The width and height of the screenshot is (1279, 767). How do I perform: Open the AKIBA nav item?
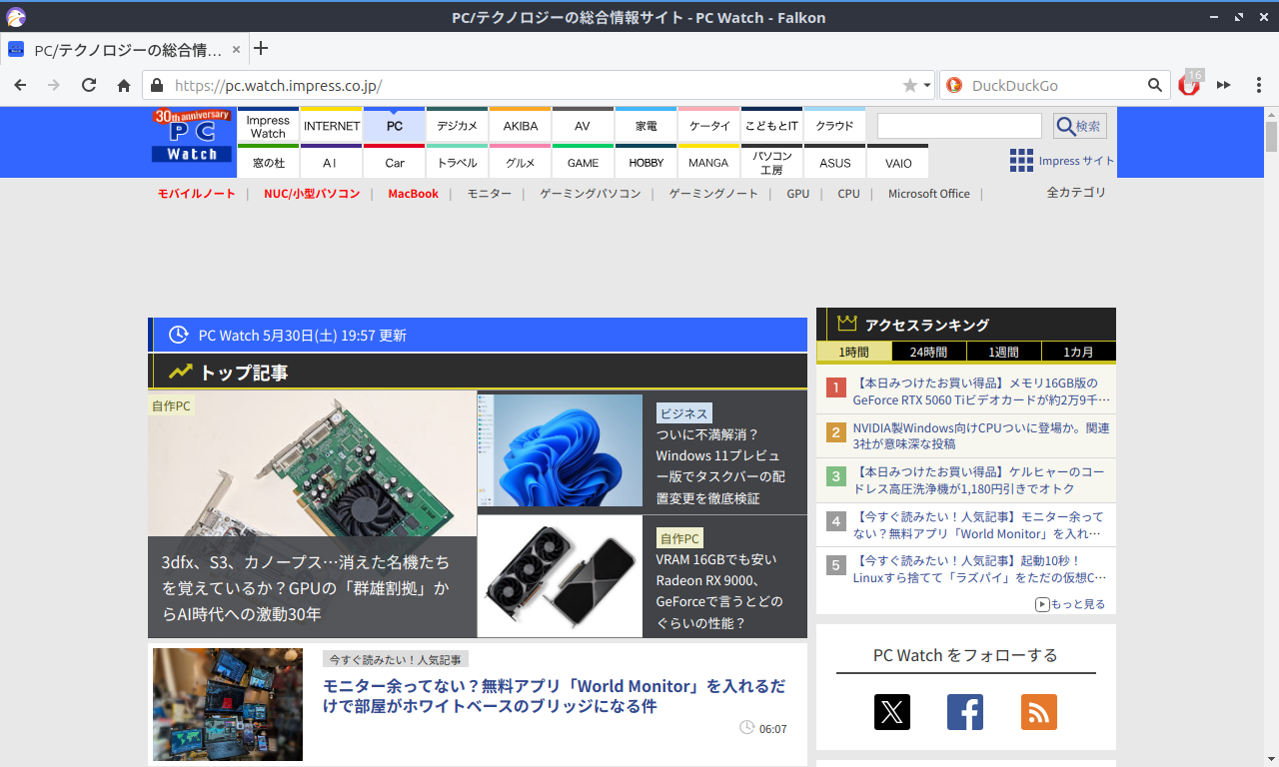[x=521, y=126]
